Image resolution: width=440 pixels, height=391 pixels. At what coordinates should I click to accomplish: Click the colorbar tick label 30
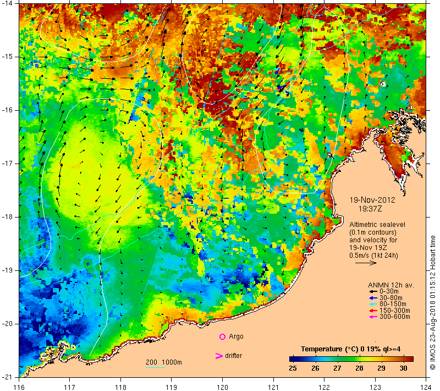(403, 368)
